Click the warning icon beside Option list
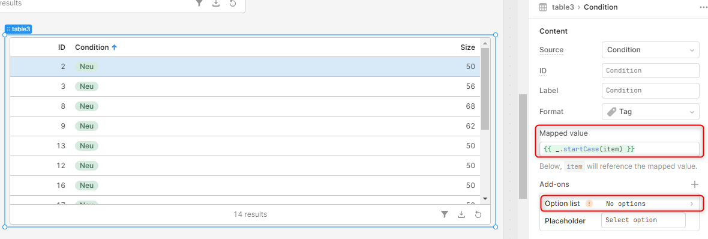Image resolution: width=708 pixels, height=239 pixels. [589, 204]
